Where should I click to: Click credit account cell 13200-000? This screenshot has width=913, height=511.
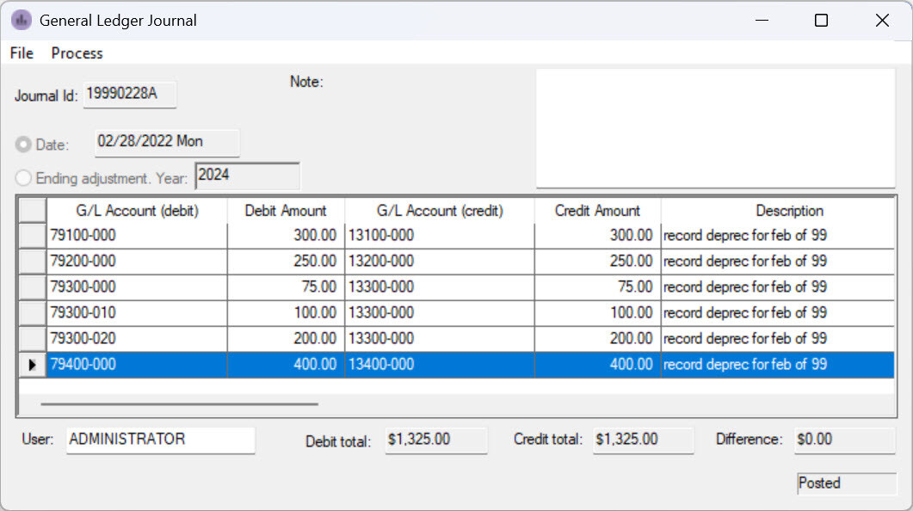[x=440, y=262]
